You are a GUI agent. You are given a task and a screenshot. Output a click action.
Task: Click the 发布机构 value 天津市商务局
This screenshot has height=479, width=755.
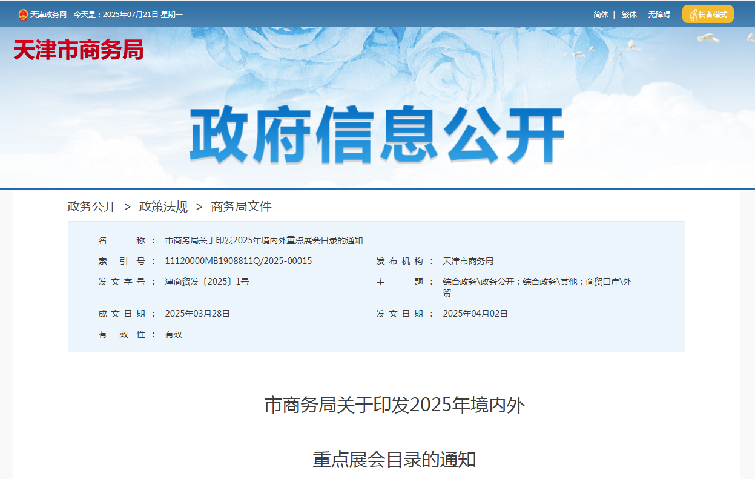468,261
